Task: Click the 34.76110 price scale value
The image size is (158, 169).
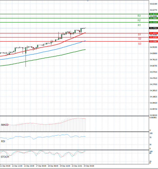Action: (x=154, y=60)
